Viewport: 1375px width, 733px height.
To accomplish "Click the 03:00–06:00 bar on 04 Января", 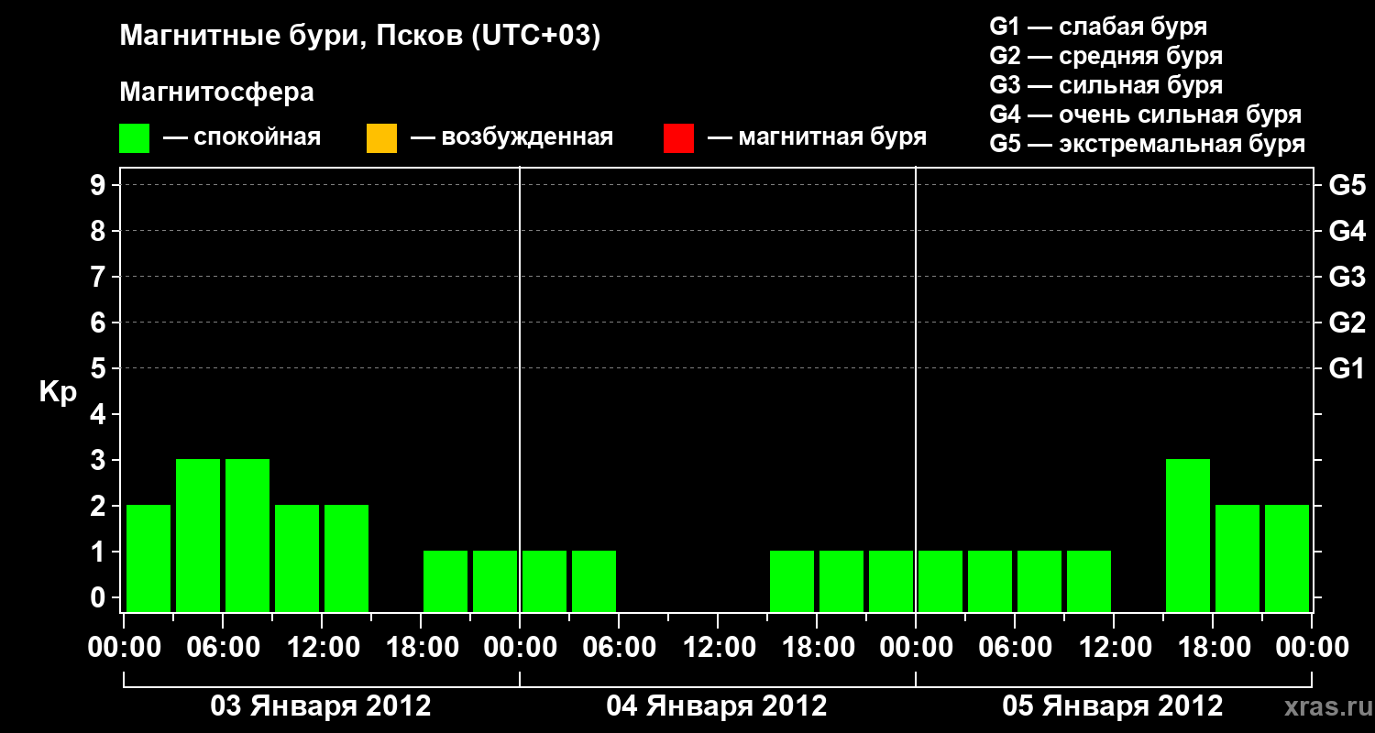I will click(x=594, y=581).
